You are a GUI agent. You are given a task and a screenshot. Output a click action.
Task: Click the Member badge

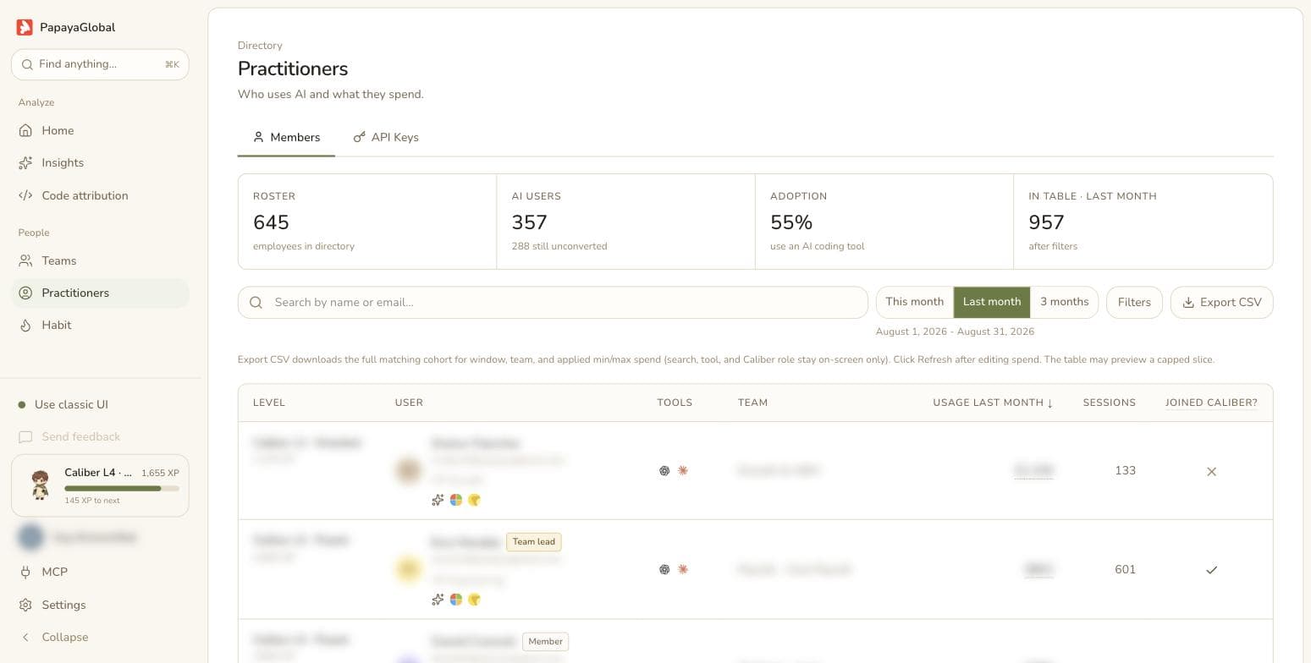(x=545, y=642)
